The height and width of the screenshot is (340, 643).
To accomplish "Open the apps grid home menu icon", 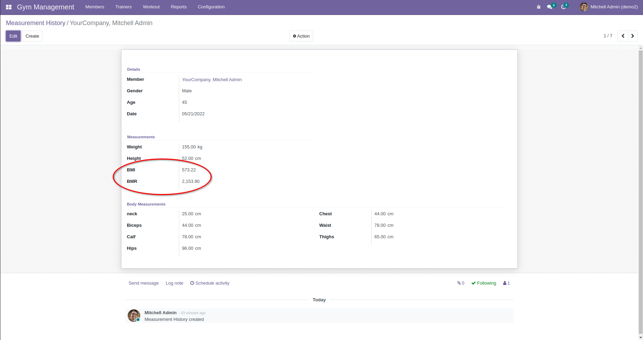I will 9,7.
